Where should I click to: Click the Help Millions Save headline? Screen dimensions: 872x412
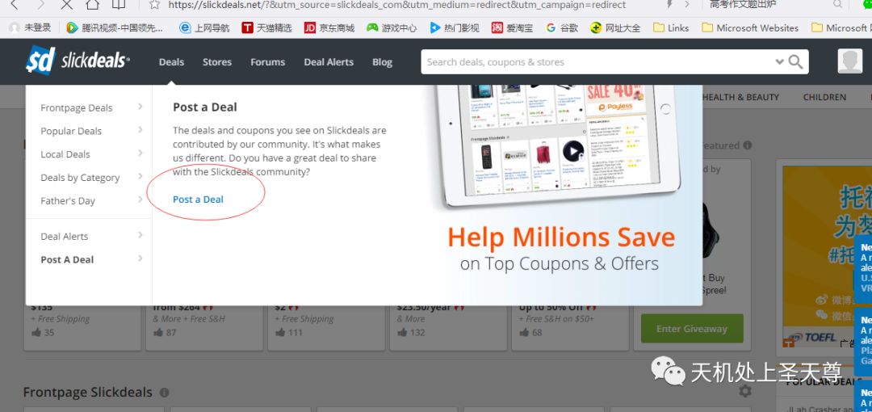pos(561,238)
